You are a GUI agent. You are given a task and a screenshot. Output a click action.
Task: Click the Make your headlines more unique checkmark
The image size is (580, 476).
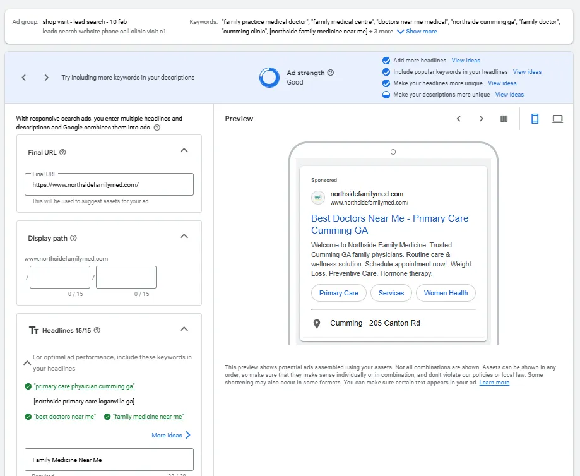coord(386,83)
